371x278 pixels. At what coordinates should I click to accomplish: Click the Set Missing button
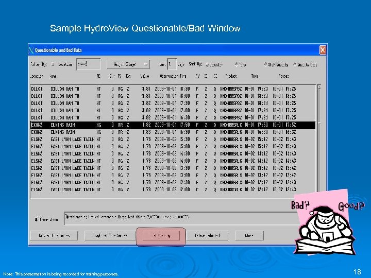(161, 235)
